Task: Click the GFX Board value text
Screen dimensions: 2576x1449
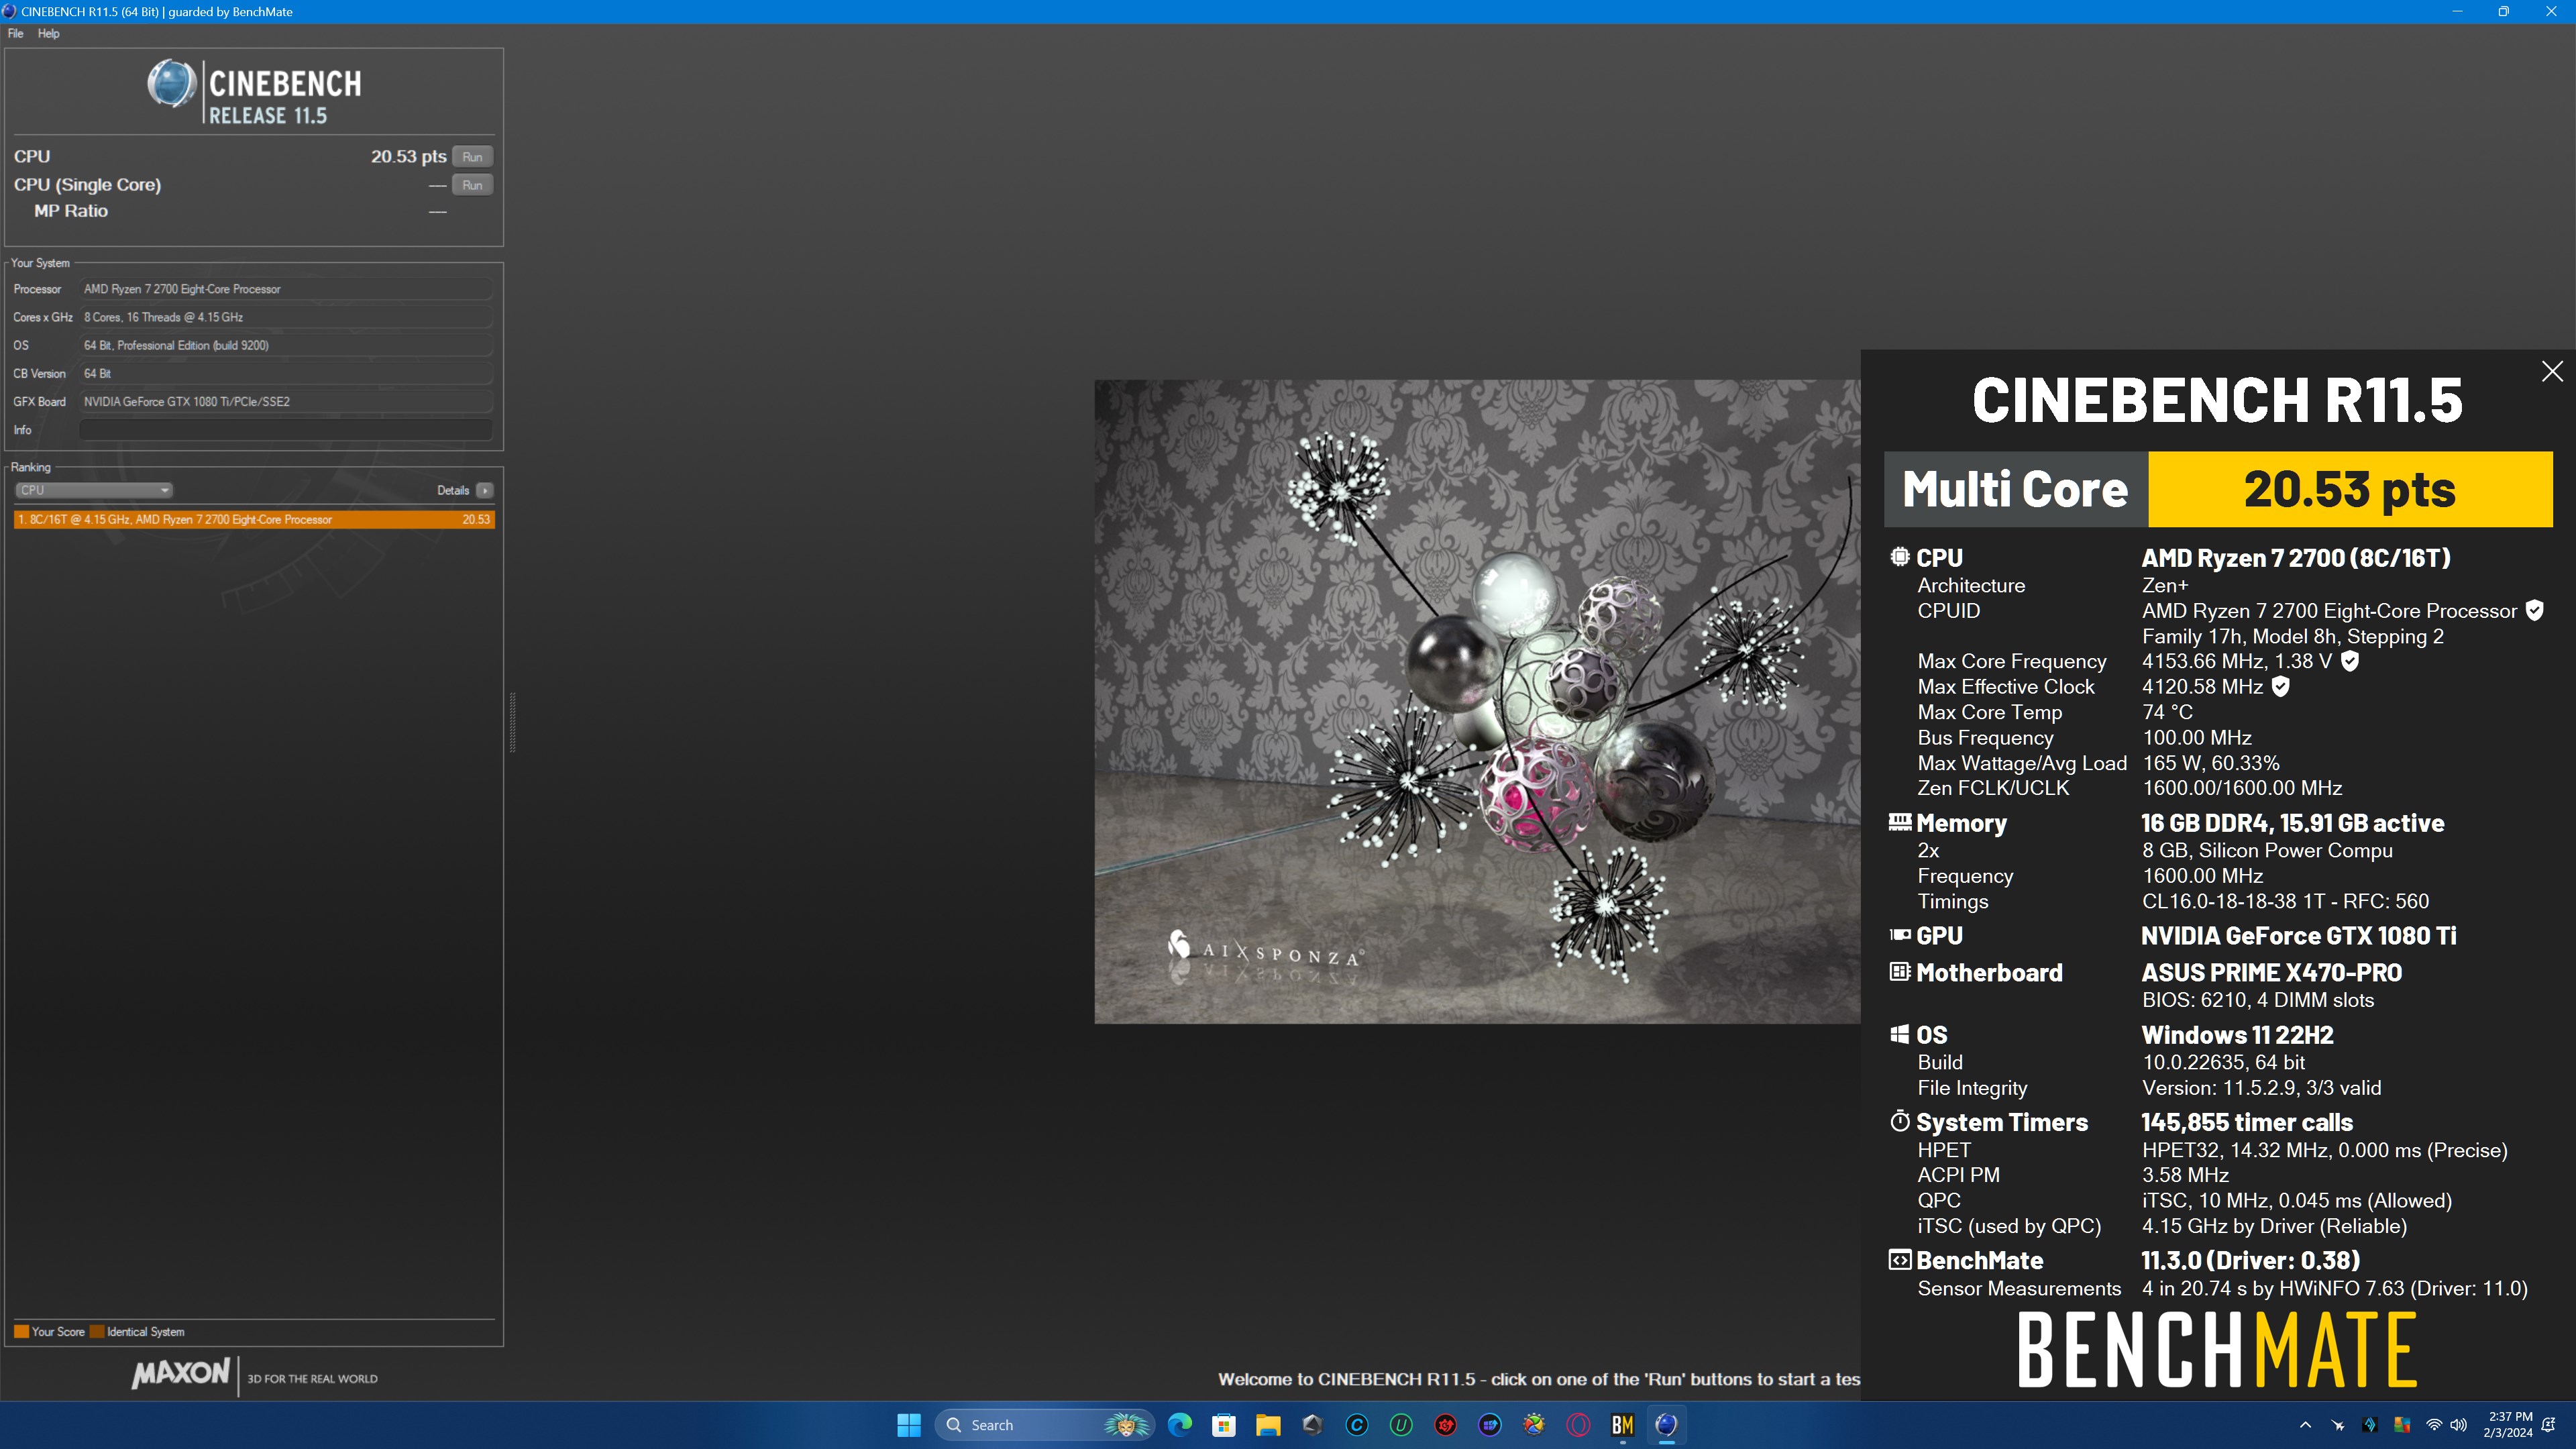Action: [187, 401]
